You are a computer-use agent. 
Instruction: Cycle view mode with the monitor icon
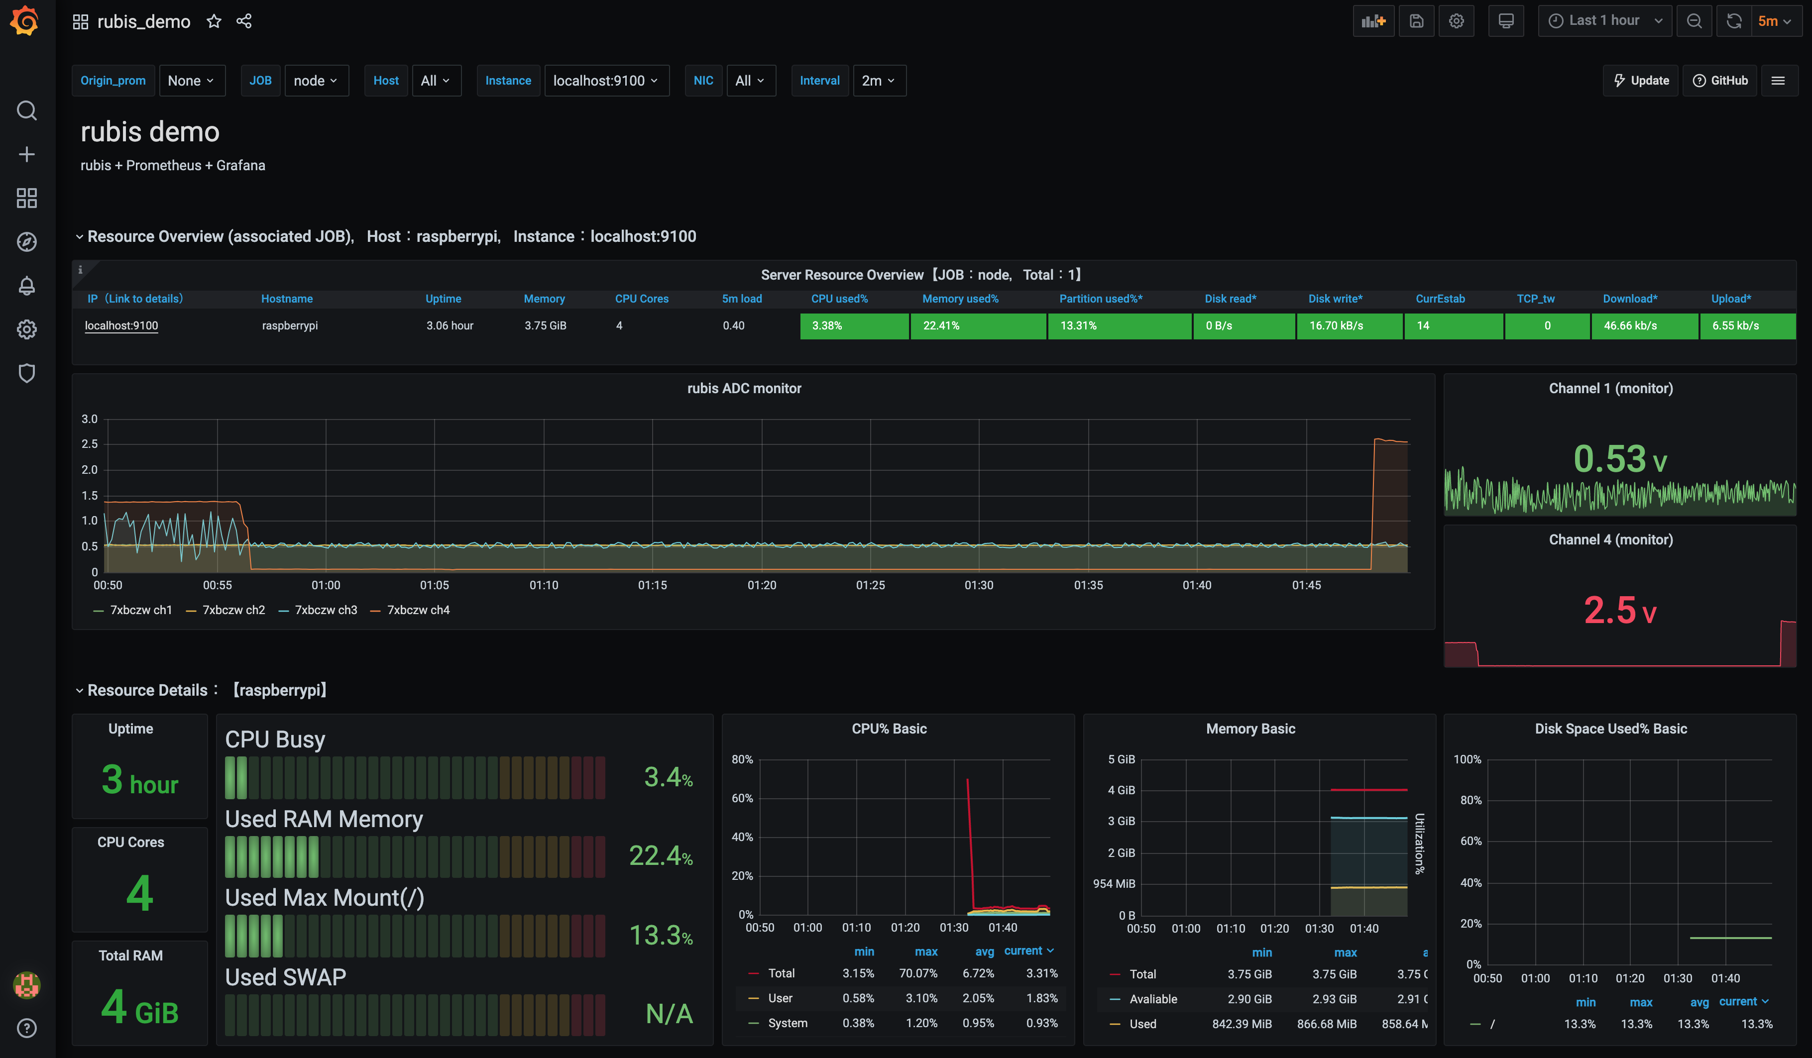point(1506,21)
